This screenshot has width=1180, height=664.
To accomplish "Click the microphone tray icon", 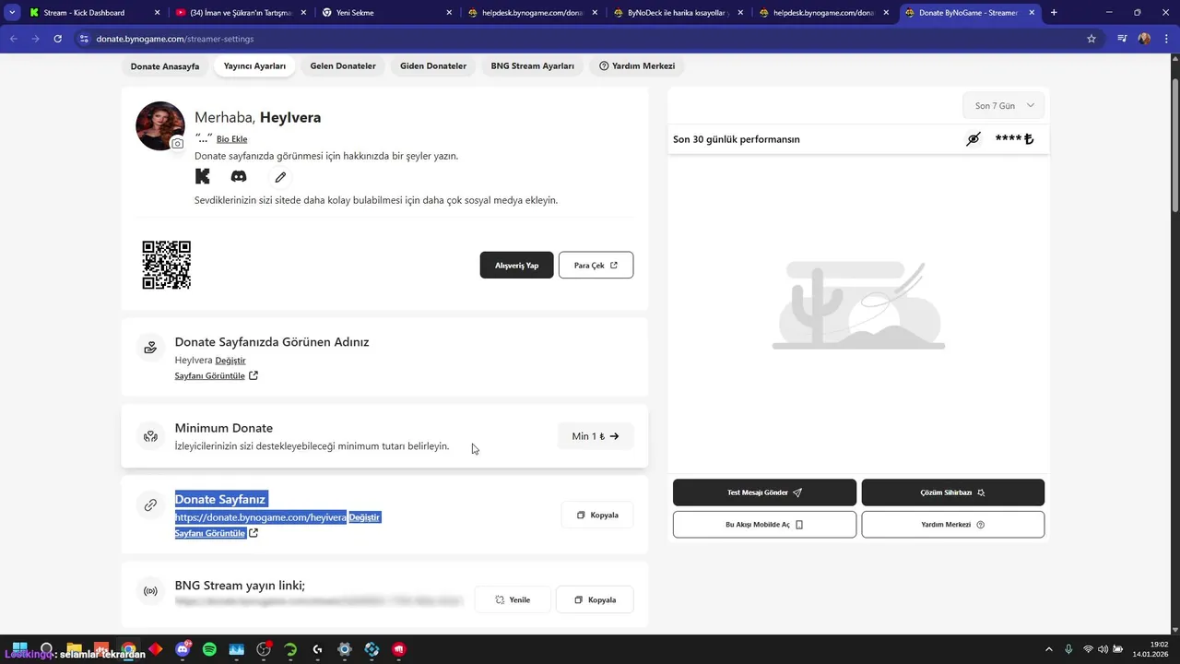I will 1068,649.
